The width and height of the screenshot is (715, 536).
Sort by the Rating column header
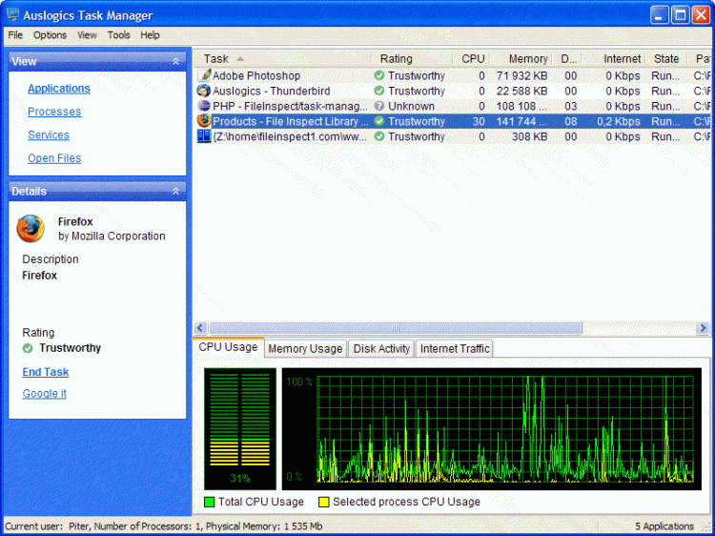[412, 59]
